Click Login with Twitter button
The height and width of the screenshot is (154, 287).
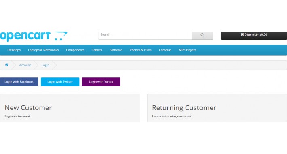[x=60, y=82]
